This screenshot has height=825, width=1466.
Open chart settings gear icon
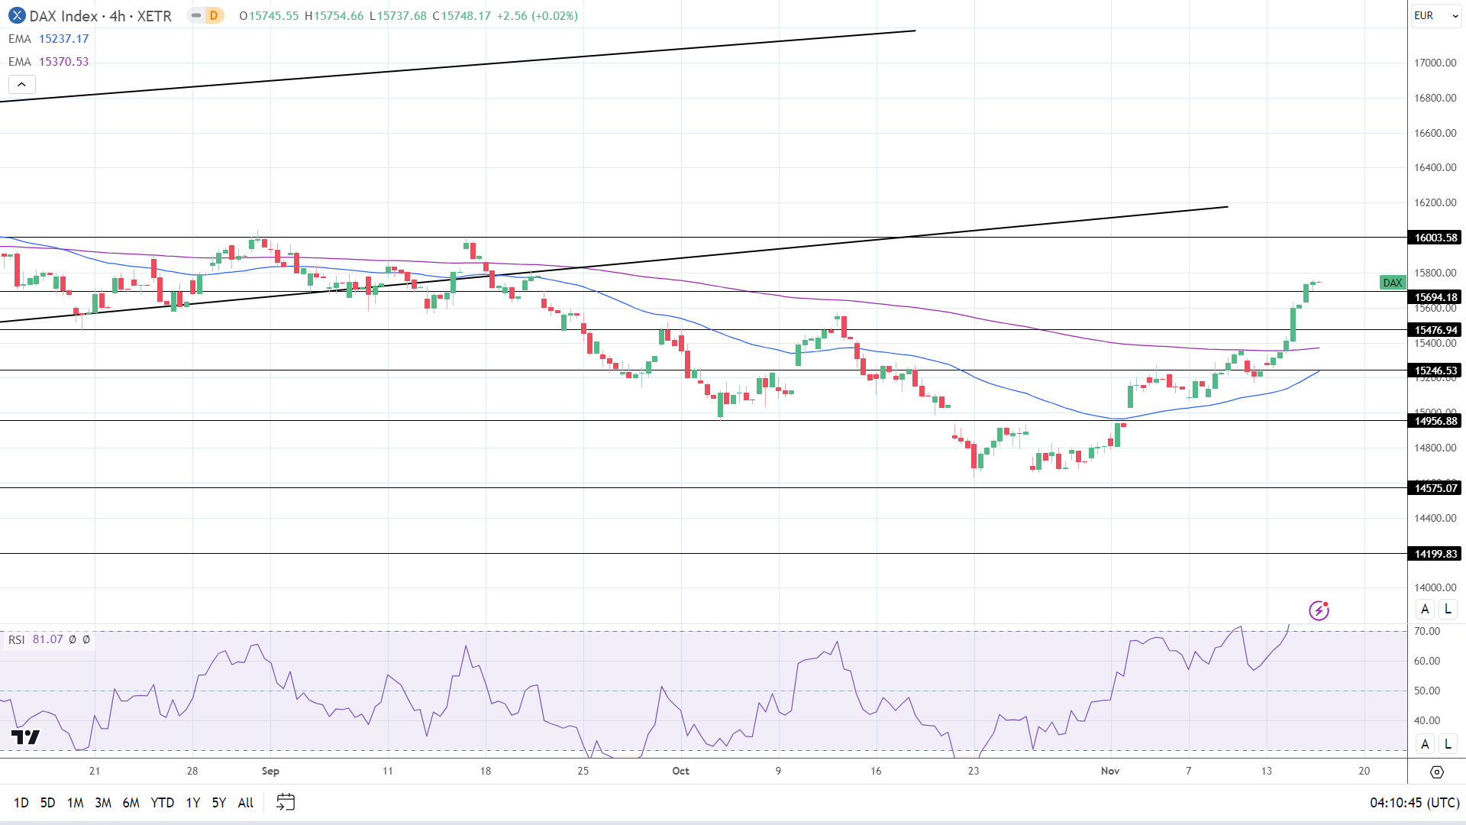[1436, 772]
